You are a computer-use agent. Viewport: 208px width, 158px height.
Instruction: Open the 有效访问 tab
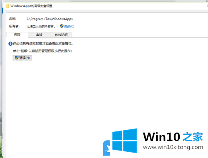tap(61, 35)
